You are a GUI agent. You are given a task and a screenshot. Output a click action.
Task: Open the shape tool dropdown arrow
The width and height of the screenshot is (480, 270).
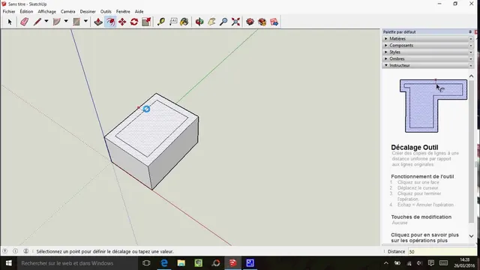tap(85, 22)
